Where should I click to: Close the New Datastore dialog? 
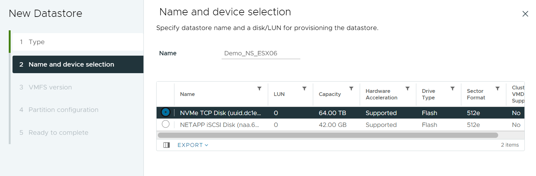(525, 14)
